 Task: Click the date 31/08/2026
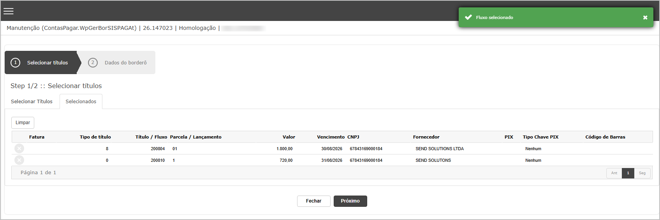pos(332,160)
